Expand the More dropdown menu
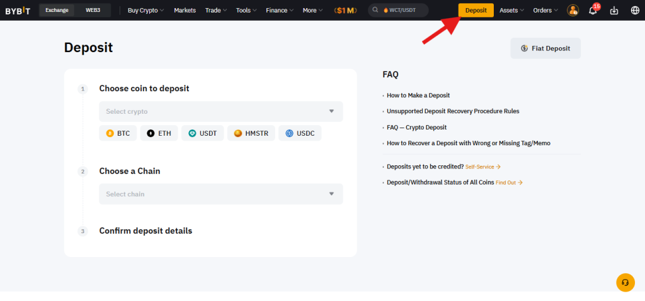The width and height of the screenshot is (645, 301). (x=312, y=10)
